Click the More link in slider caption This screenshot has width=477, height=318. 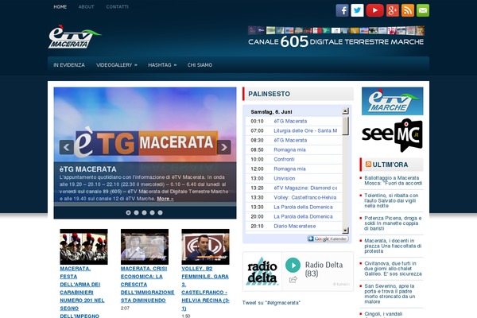tap(165, 199)
